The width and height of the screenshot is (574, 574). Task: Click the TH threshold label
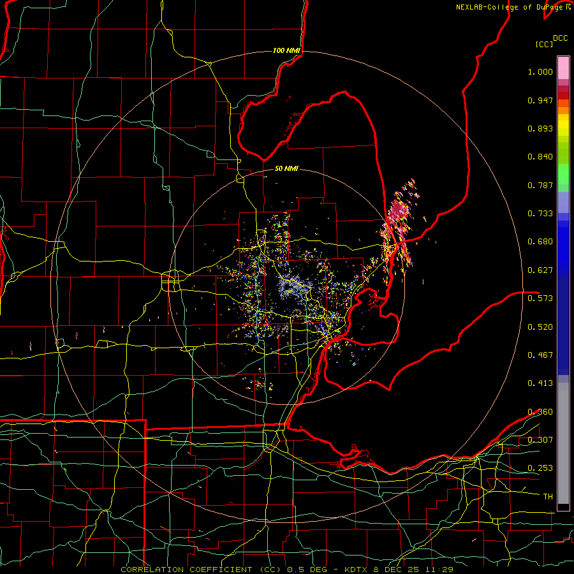548,497
